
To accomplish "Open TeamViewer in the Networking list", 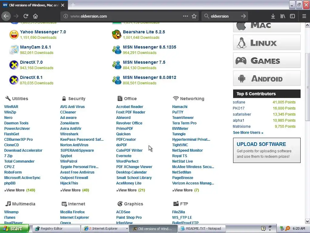I will 183,118.
